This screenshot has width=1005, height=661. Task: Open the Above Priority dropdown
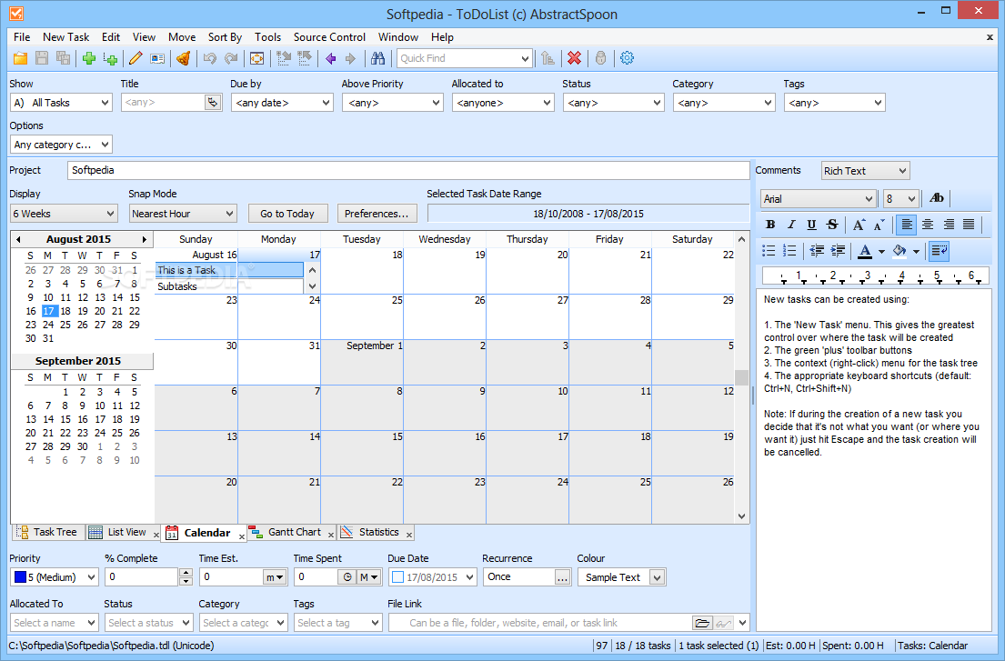pyautogui.click(x=392, y=103)
